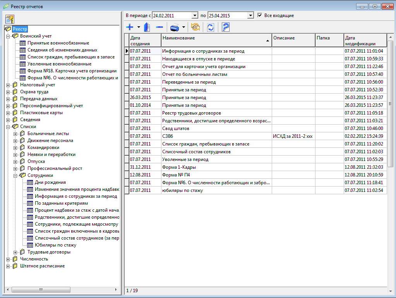Select 'Сведения об изменениях данных' tree item
Screen dimensions: 396x298
(62, 50)
